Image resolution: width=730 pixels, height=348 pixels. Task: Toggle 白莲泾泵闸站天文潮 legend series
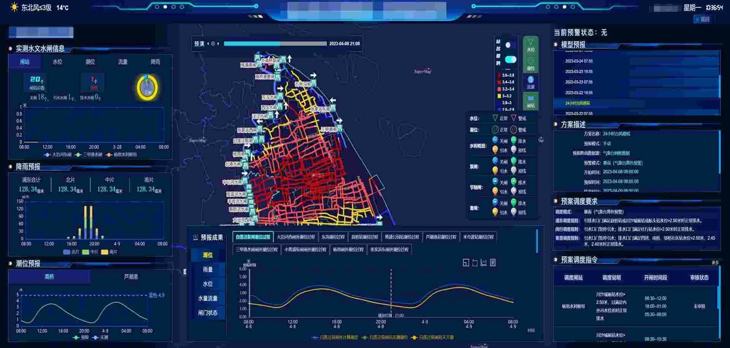click(433, 337)
